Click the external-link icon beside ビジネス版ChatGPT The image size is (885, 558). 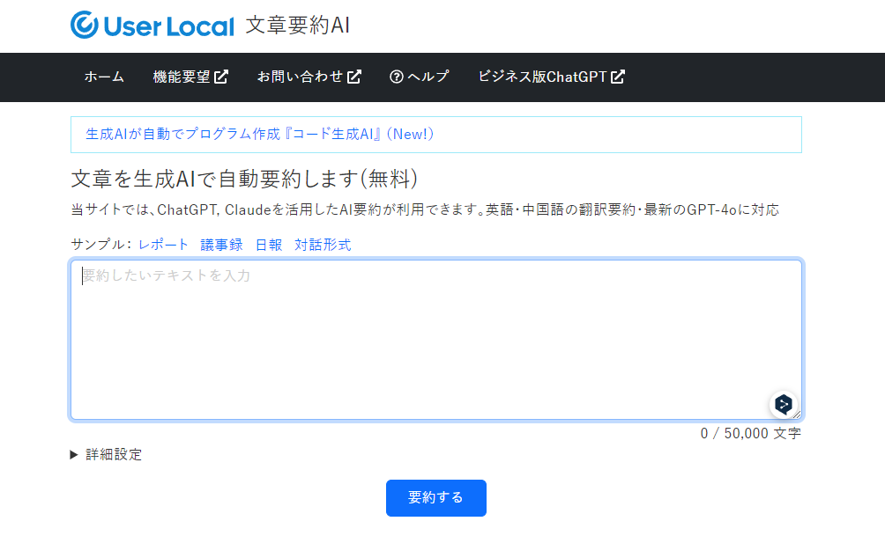(x=619, y=77)
